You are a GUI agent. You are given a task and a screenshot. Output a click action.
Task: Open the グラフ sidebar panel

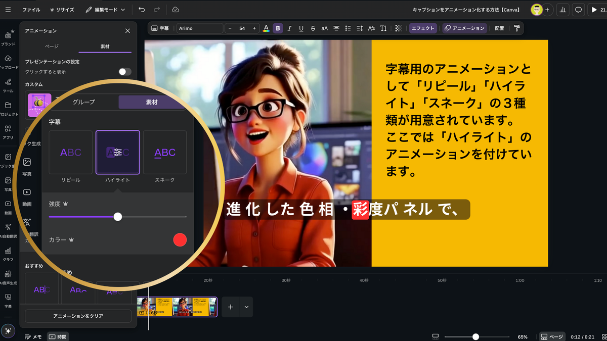[8, 254]
